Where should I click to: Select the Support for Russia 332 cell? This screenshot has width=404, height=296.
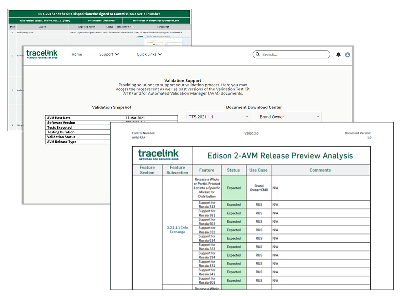click(207, 230)
